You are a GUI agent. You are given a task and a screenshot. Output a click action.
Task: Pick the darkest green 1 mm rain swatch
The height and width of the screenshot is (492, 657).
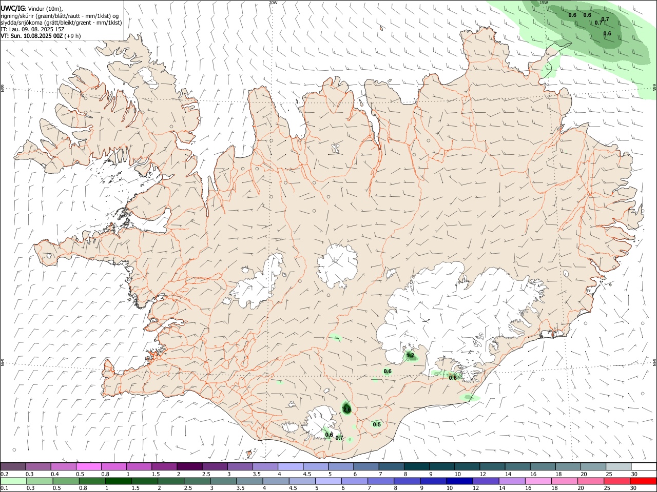[118, 481]
